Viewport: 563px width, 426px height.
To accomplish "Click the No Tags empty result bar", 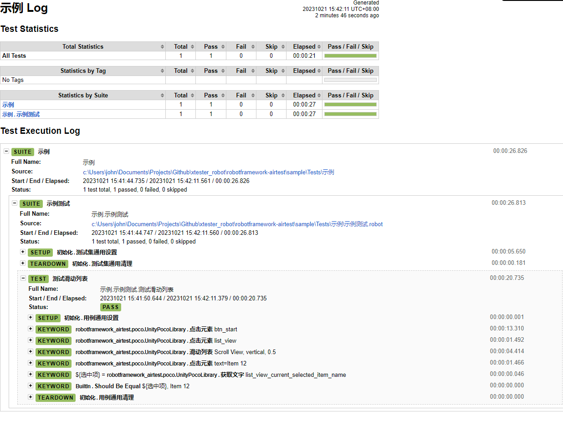I will click(x=350, y=80).
